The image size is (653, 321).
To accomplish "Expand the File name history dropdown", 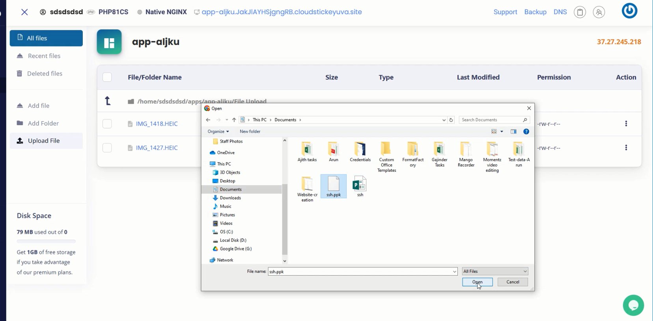I will (454, 271).
